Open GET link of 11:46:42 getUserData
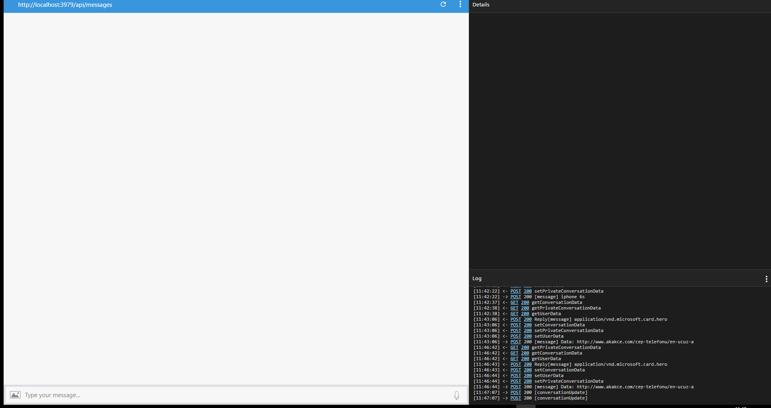Viewport: 771px width, 408px height. click(514, 359)
